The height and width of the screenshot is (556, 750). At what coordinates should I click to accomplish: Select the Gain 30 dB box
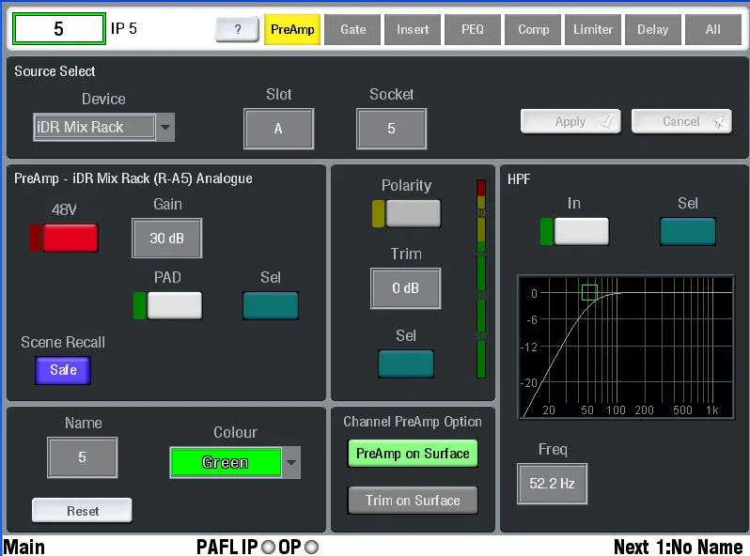point(167,238)
